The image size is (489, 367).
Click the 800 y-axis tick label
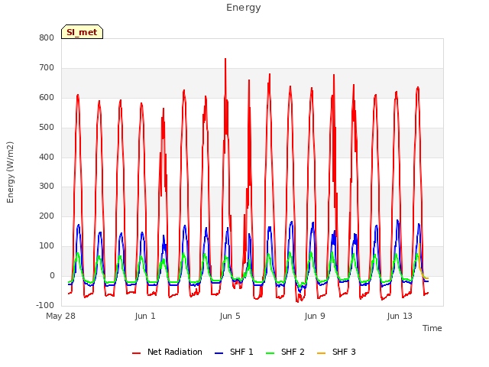click(x=47, y=38)
